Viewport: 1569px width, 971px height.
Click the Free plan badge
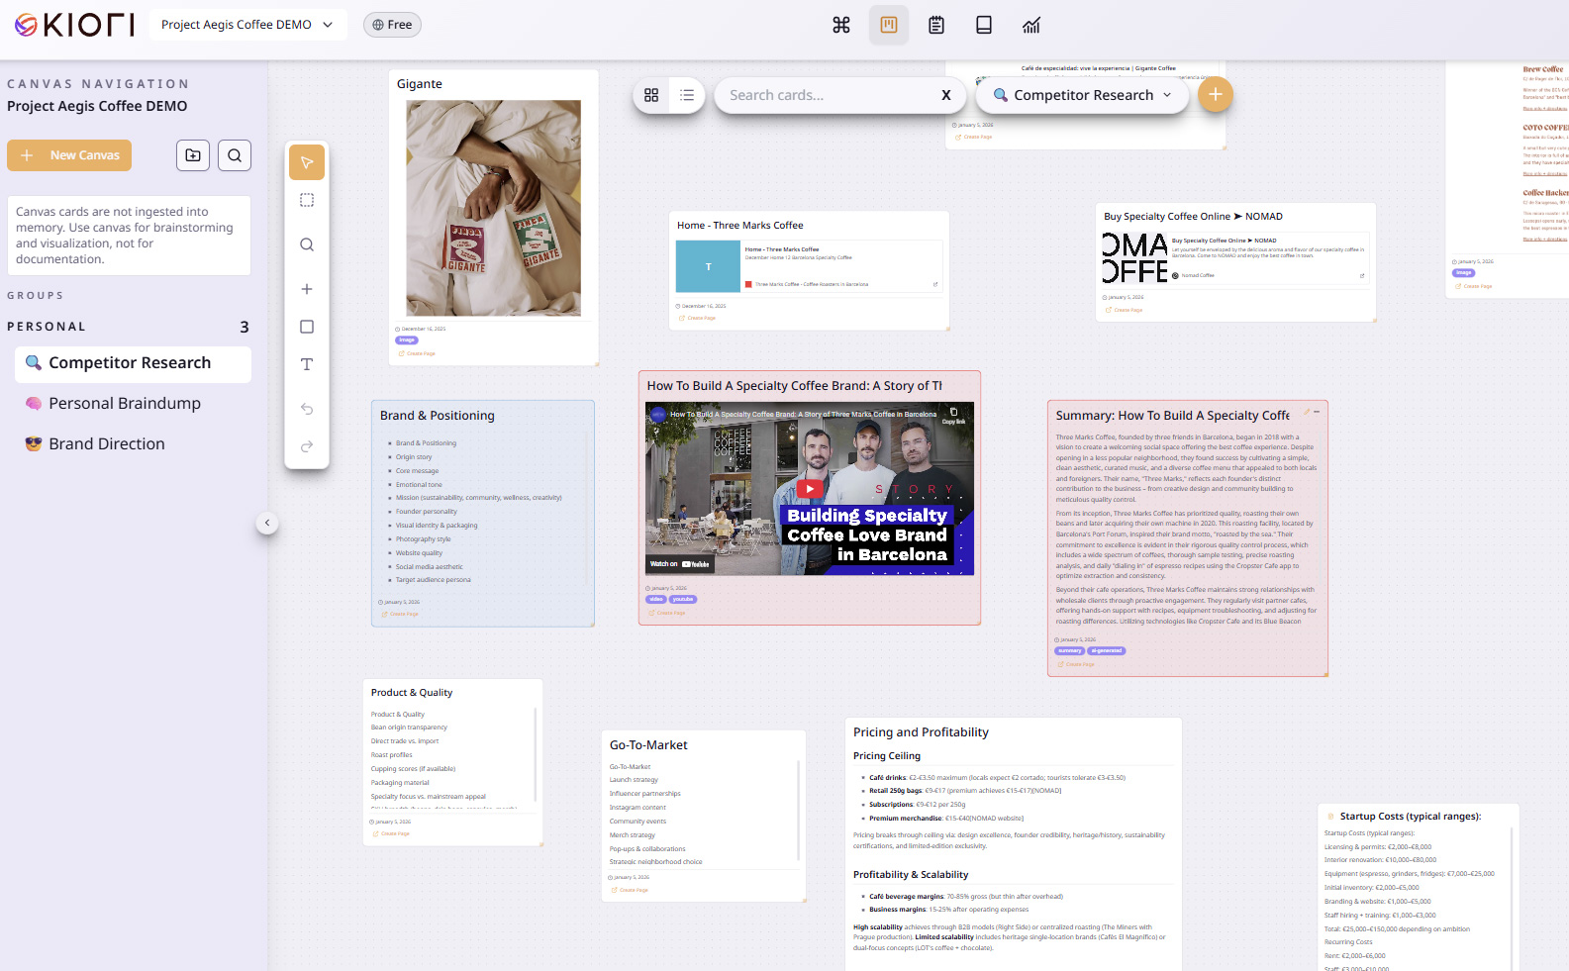[x=392, y=25]
